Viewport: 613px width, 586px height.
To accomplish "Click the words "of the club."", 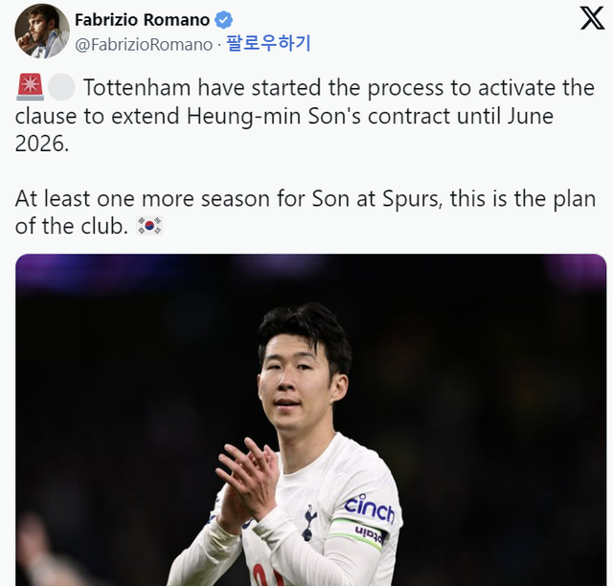I will (x=72, y=226).
